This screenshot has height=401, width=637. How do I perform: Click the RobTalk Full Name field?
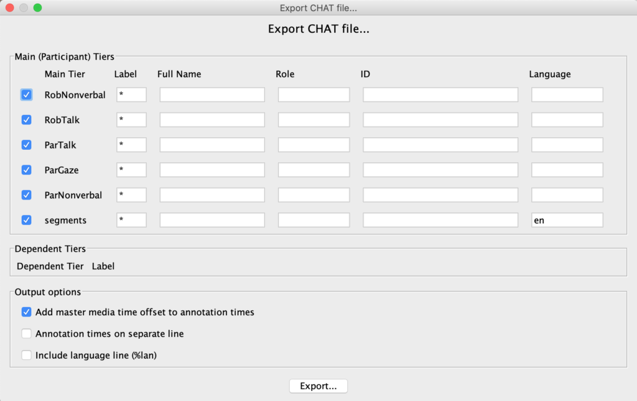(212, 120)
